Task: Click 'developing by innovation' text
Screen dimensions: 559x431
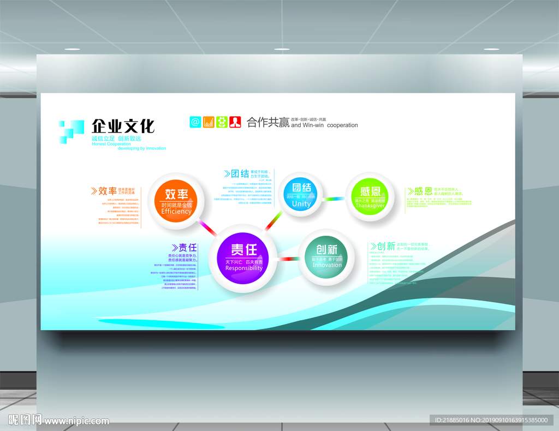Action: tap(142, 148)
